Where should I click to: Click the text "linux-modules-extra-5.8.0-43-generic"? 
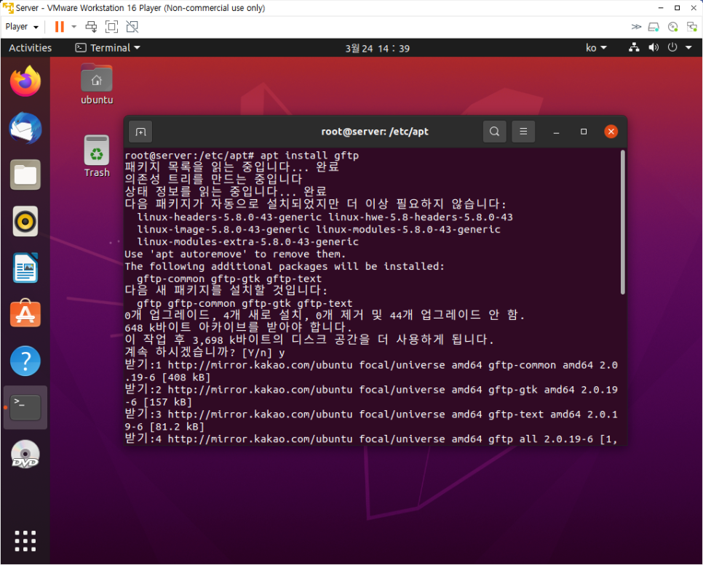tap(248, 242)
